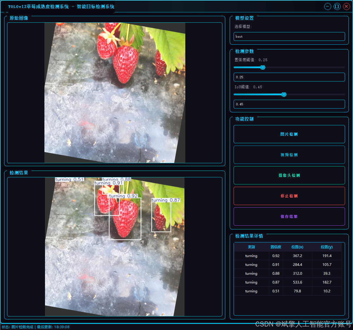Click the 置信度阈值 slider handle
353x330 pixels.
pos(263,67)
